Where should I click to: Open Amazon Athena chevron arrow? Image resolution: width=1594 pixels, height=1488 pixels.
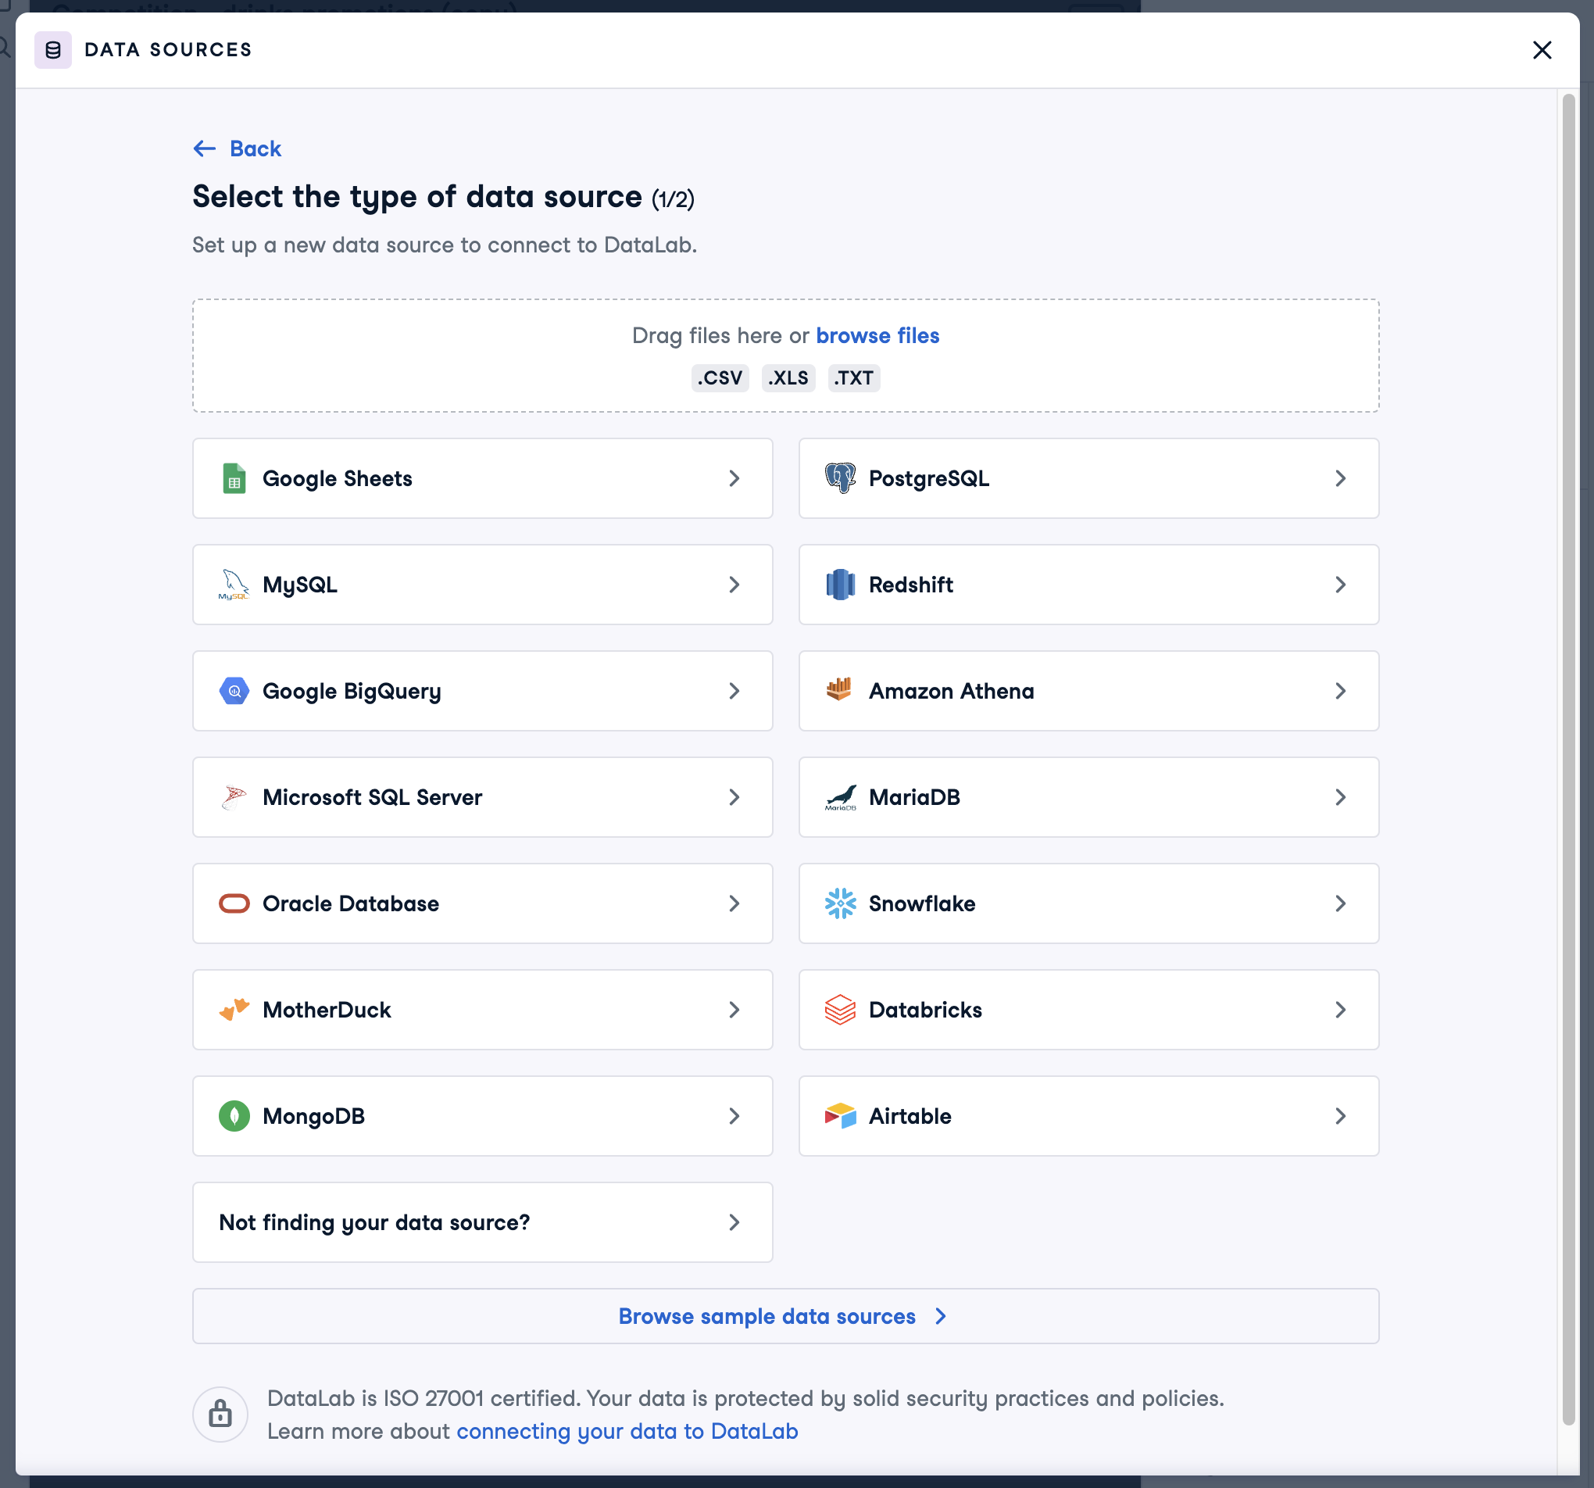pyautogui.click(x=1341, y=692)
